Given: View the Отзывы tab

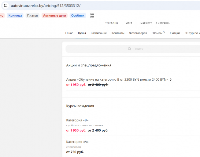Looking at the screenshot, I should point(158,33).
